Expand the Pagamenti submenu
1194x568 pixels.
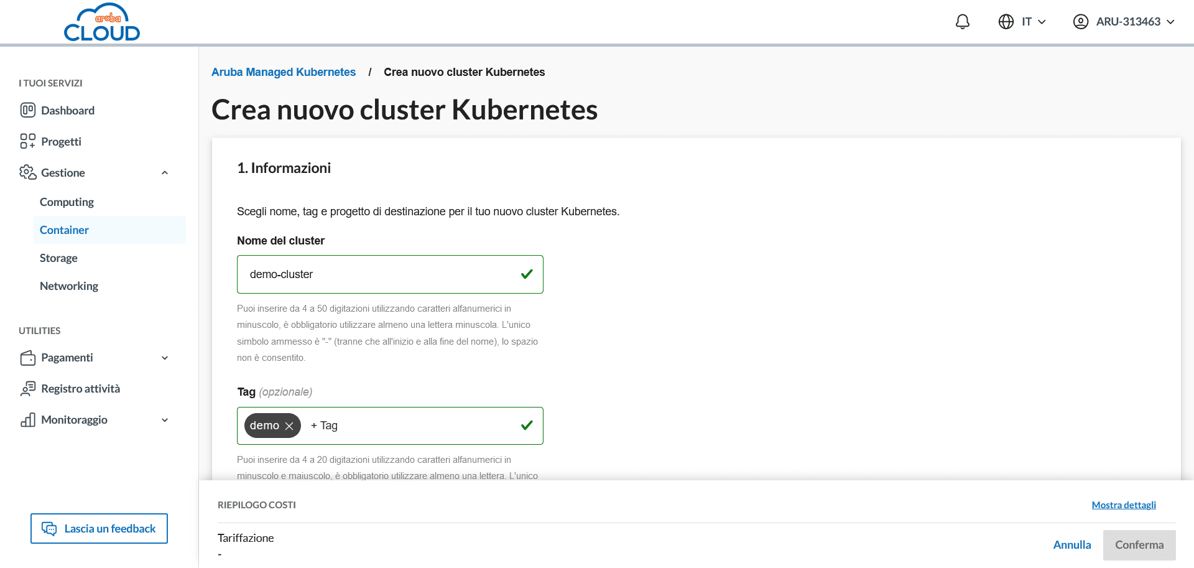coord(165,358)
